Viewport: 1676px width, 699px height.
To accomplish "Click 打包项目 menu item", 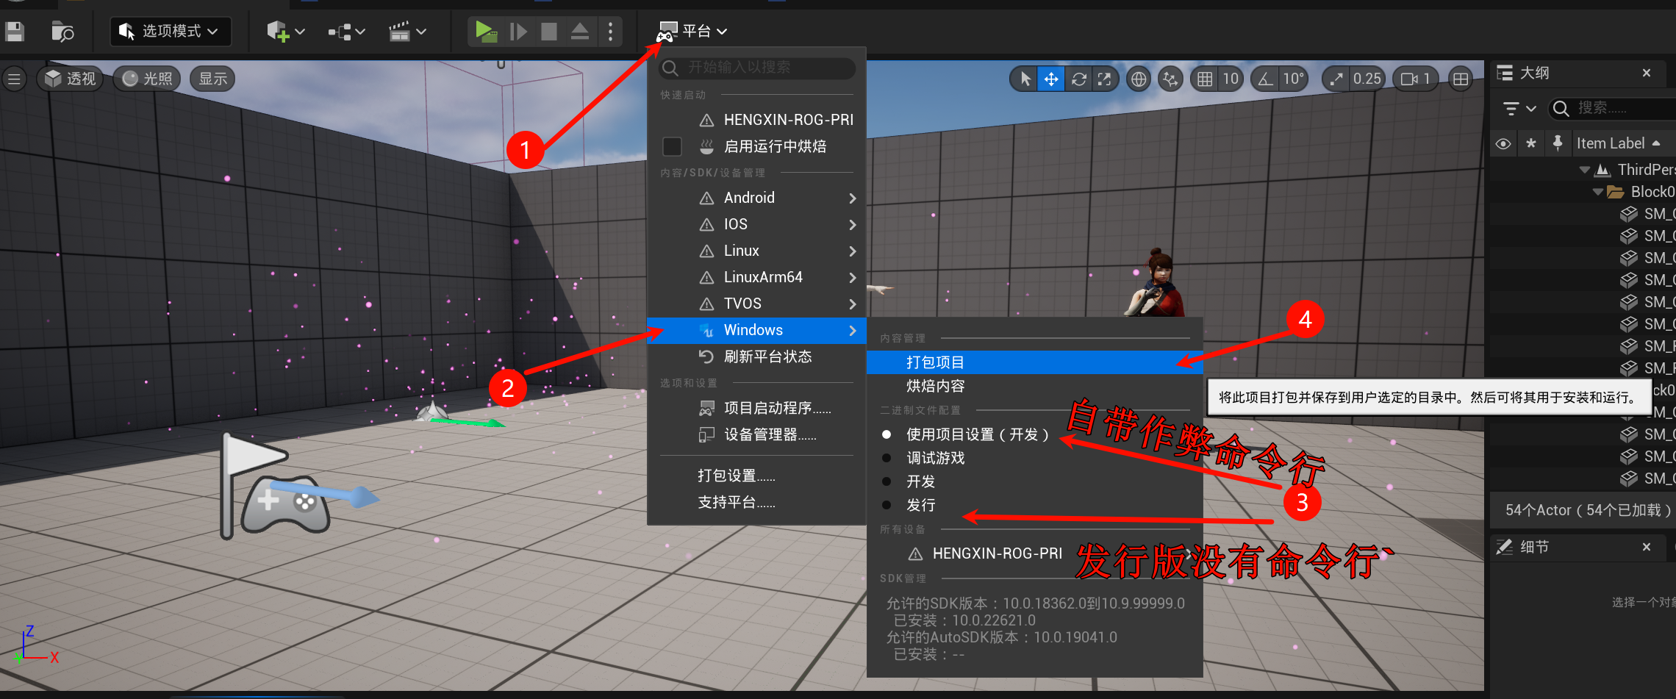I will [x=935, y=362].
